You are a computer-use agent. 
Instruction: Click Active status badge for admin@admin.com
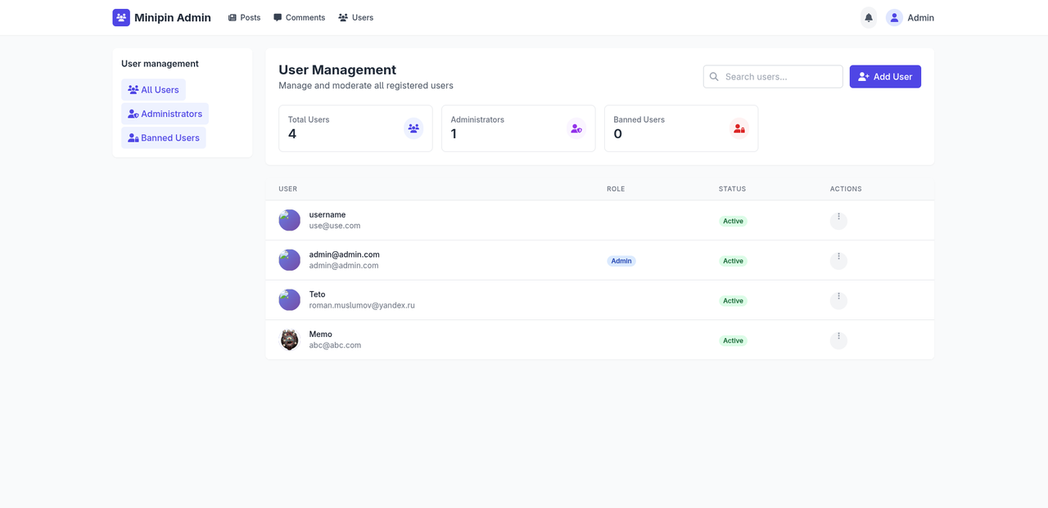click(x=733, y=261)
